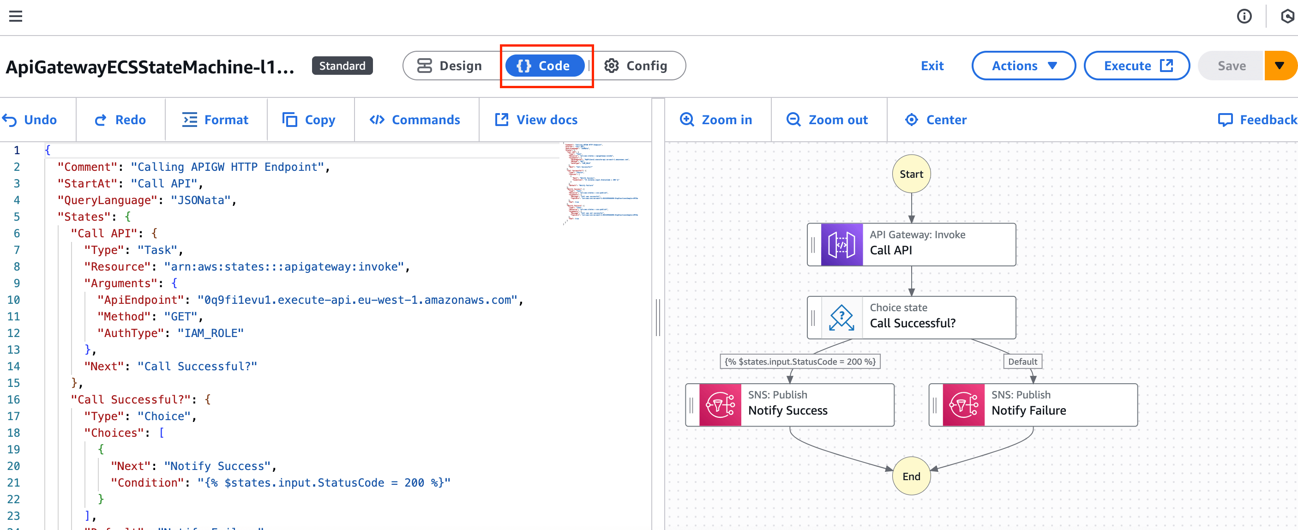The width and height of the screenshot is (1298, 530).
Task: Open the Commands palette
Action: (x=415, y=120)
